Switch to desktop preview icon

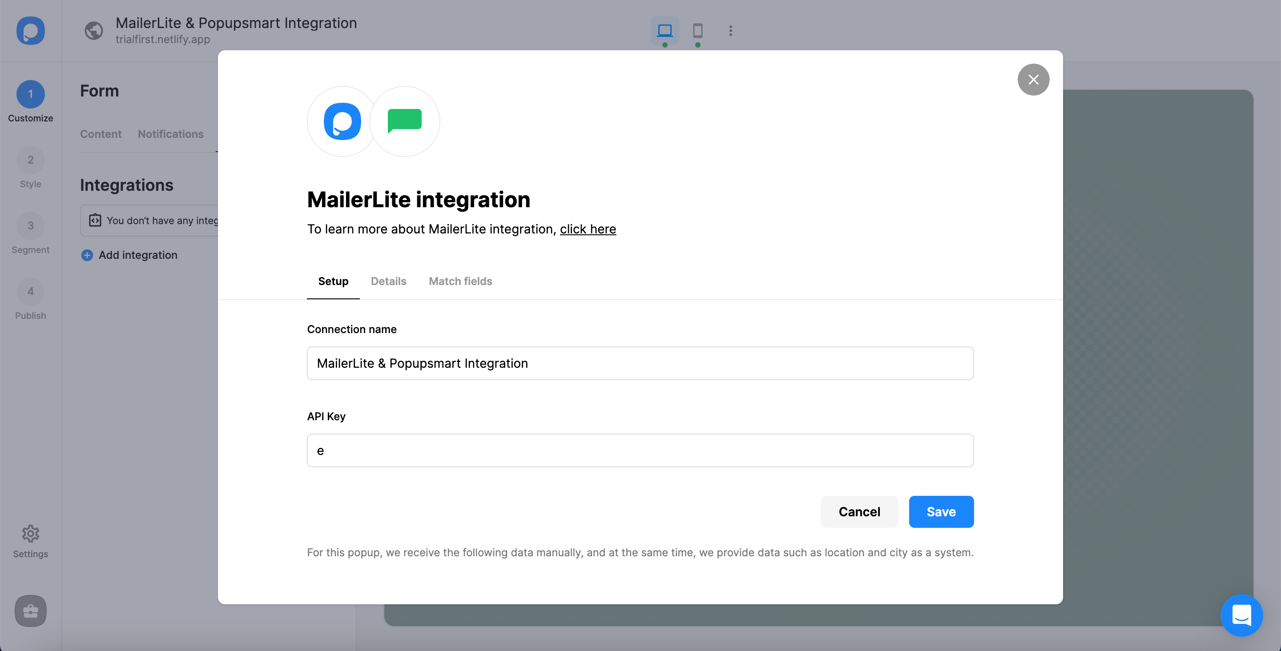(x=665, y=31)
